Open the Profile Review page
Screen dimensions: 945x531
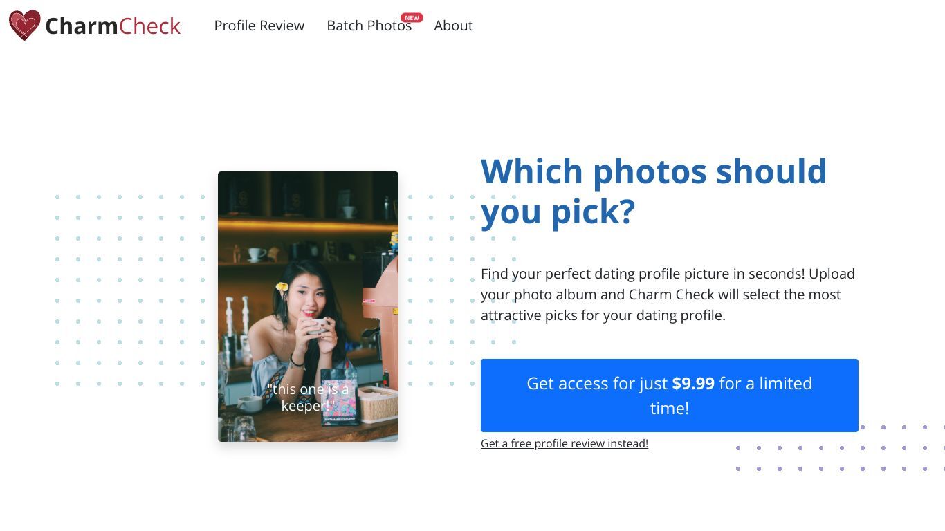click(259, 26)
